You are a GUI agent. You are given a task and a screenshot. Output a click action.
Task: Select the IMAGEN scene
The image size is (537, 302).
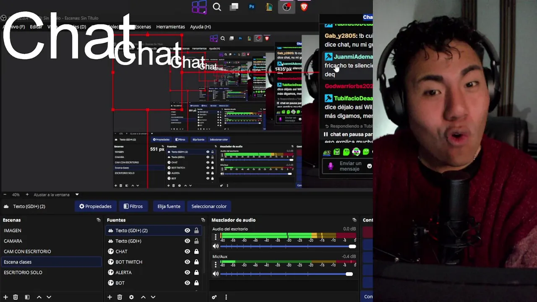[x=51, y=230]
